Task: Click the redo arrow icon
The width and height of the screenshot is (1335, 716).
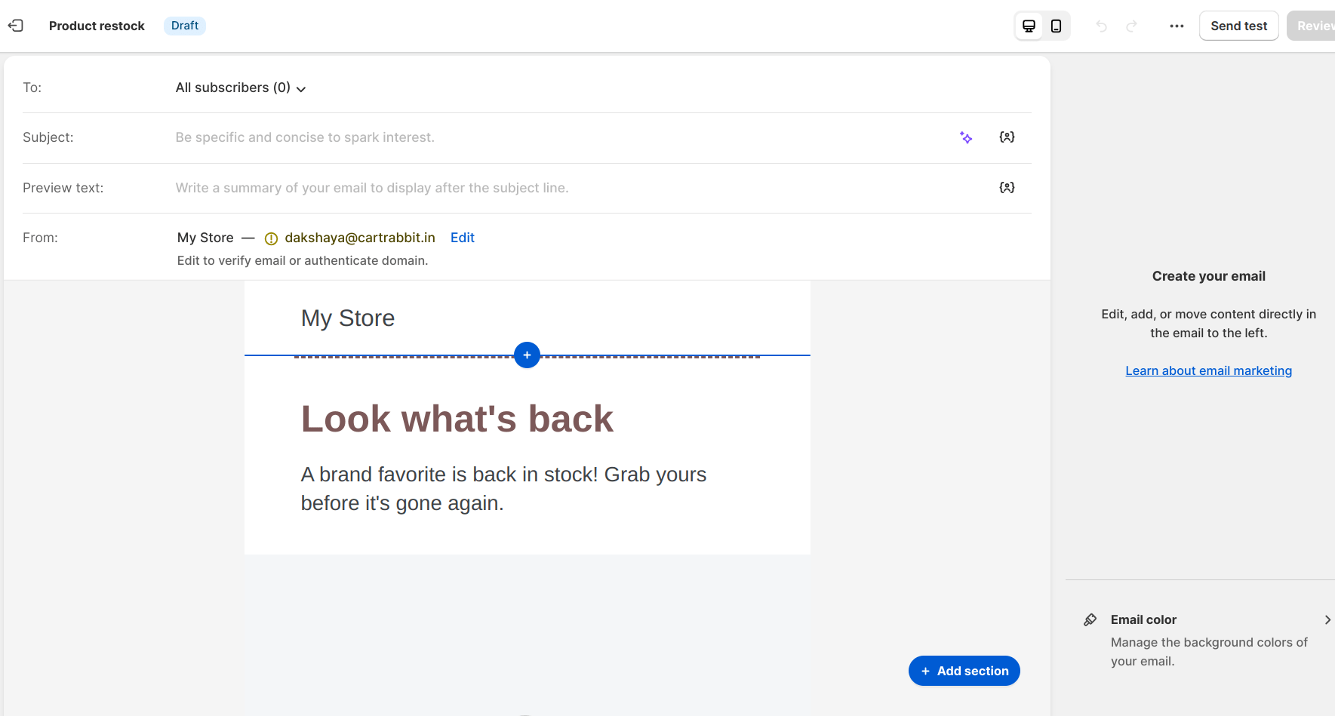Action: tap(1131, 26)
